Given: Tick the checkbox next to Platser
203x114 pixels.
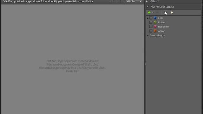Looking at the screenshot, I should point(151,22).
